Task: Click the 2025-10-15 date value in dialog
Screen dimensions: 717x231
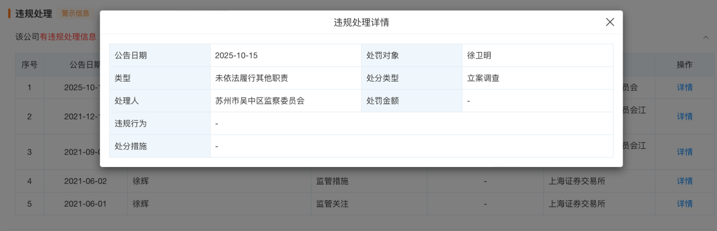Action: click(237, 55)
